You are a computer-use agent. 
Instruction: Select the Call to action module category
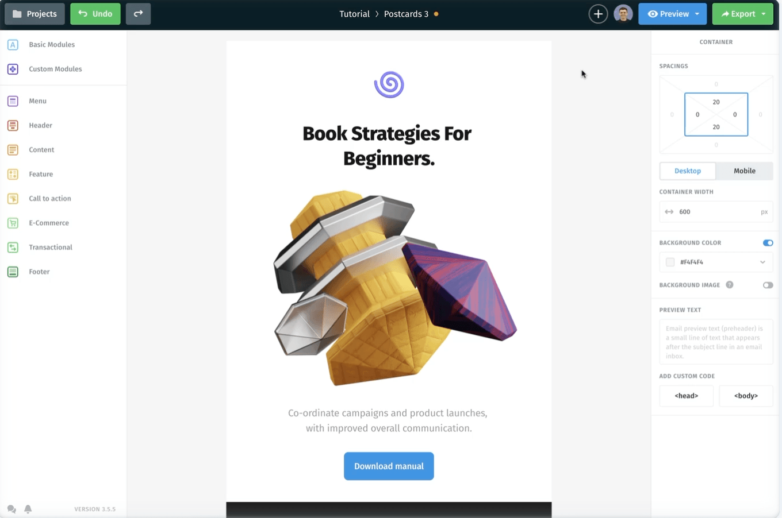pyautogui.click(x=49, y=199)
